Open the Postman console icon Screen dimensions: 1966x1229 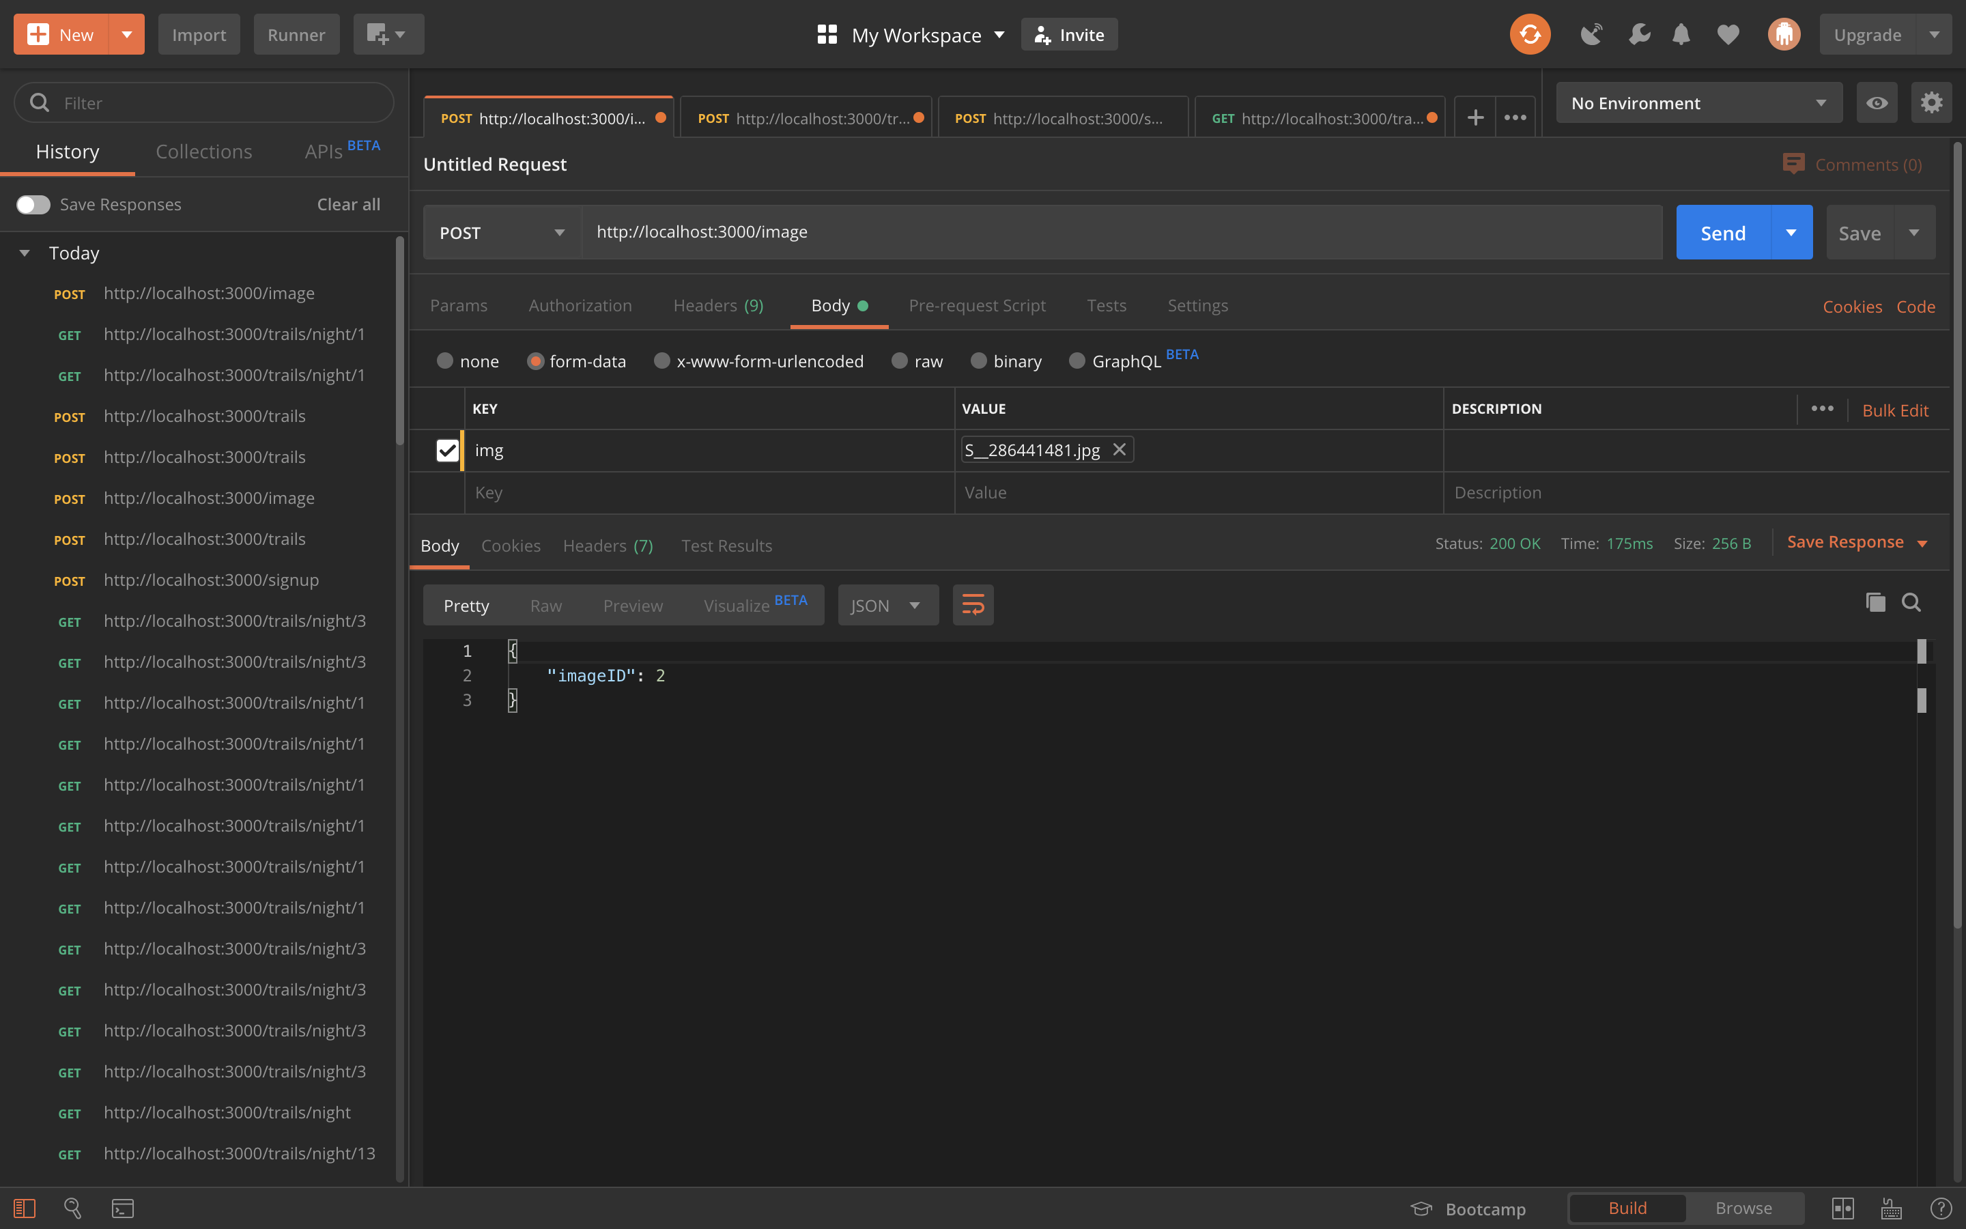pyautogui.click(x=123, y=1208)
